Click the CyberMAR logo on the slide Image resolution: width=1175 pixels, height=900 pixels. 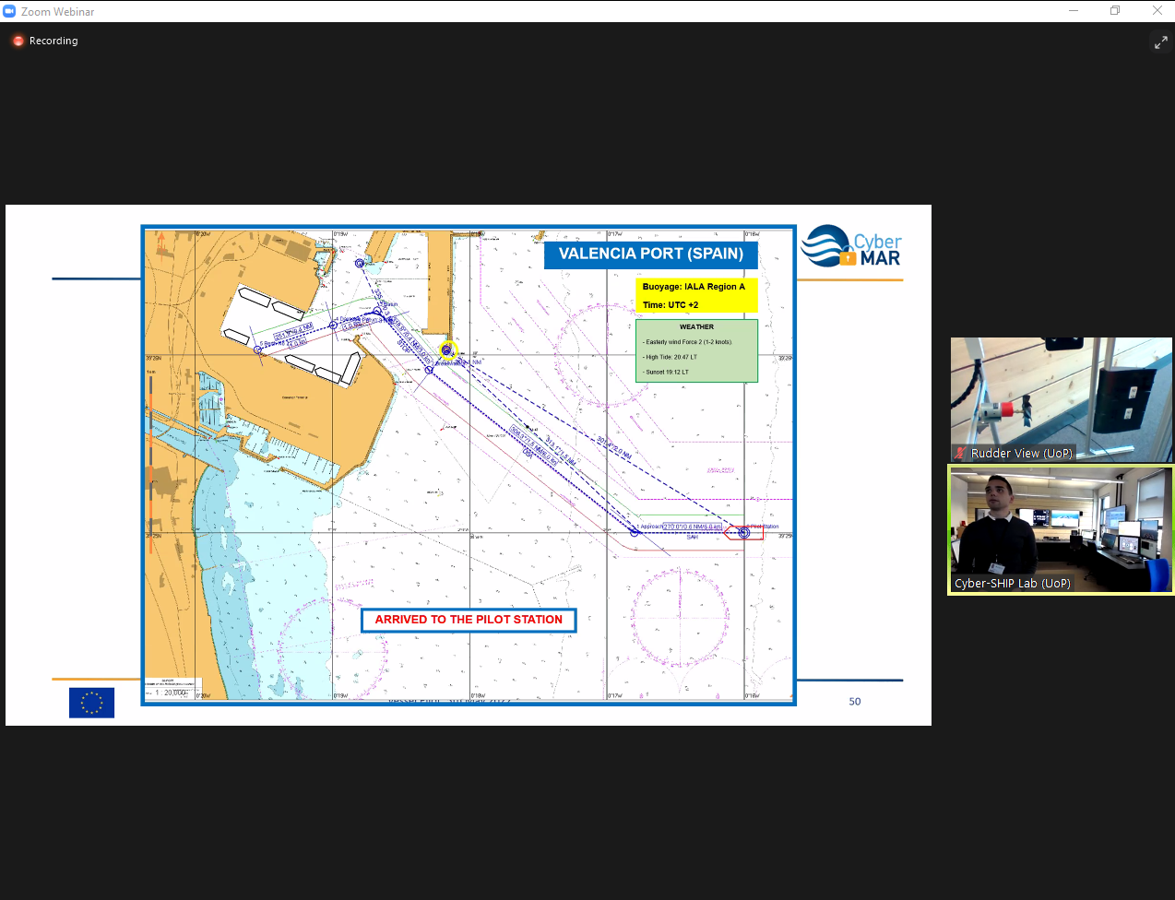coord(850,246)
